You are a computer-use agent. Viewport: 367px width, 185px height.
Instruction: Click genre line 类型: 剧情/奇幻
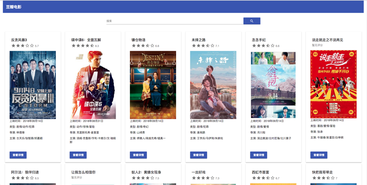point(139,126)
